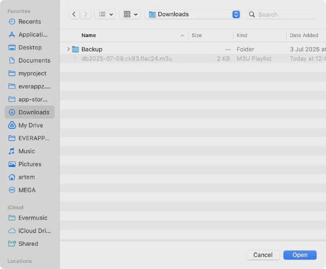326x269 pixels.
Task: Go to Desktop in the sidebar
Action: click(x=30, y=48)
